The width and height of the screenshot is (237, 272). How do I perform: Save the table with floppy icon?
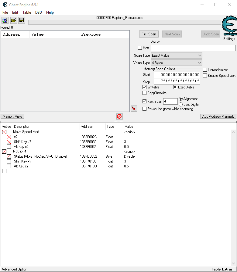click(22, 20)
